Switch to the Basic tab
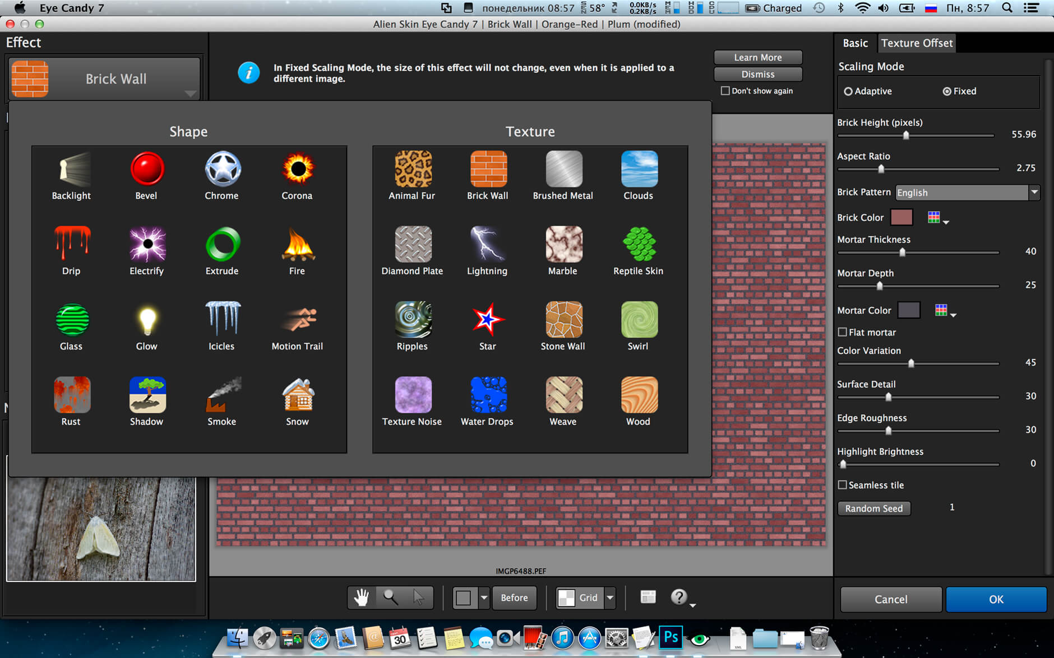 (856, 43)
